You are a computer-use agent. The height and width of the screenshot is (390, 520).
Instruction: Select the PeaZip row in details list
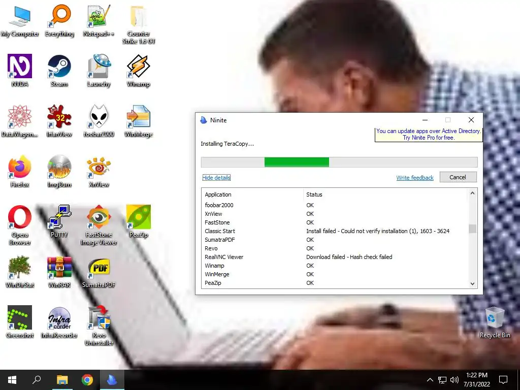click(x=335, y=283)
